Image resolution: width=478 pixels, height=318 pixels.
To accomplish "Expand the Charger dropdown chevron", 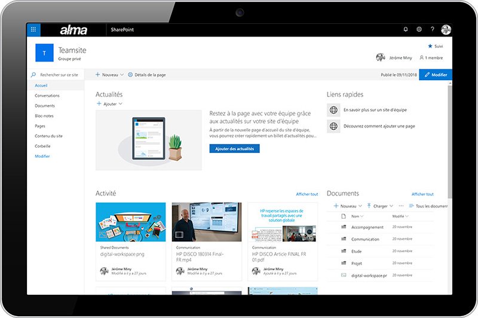I will 391,206.
